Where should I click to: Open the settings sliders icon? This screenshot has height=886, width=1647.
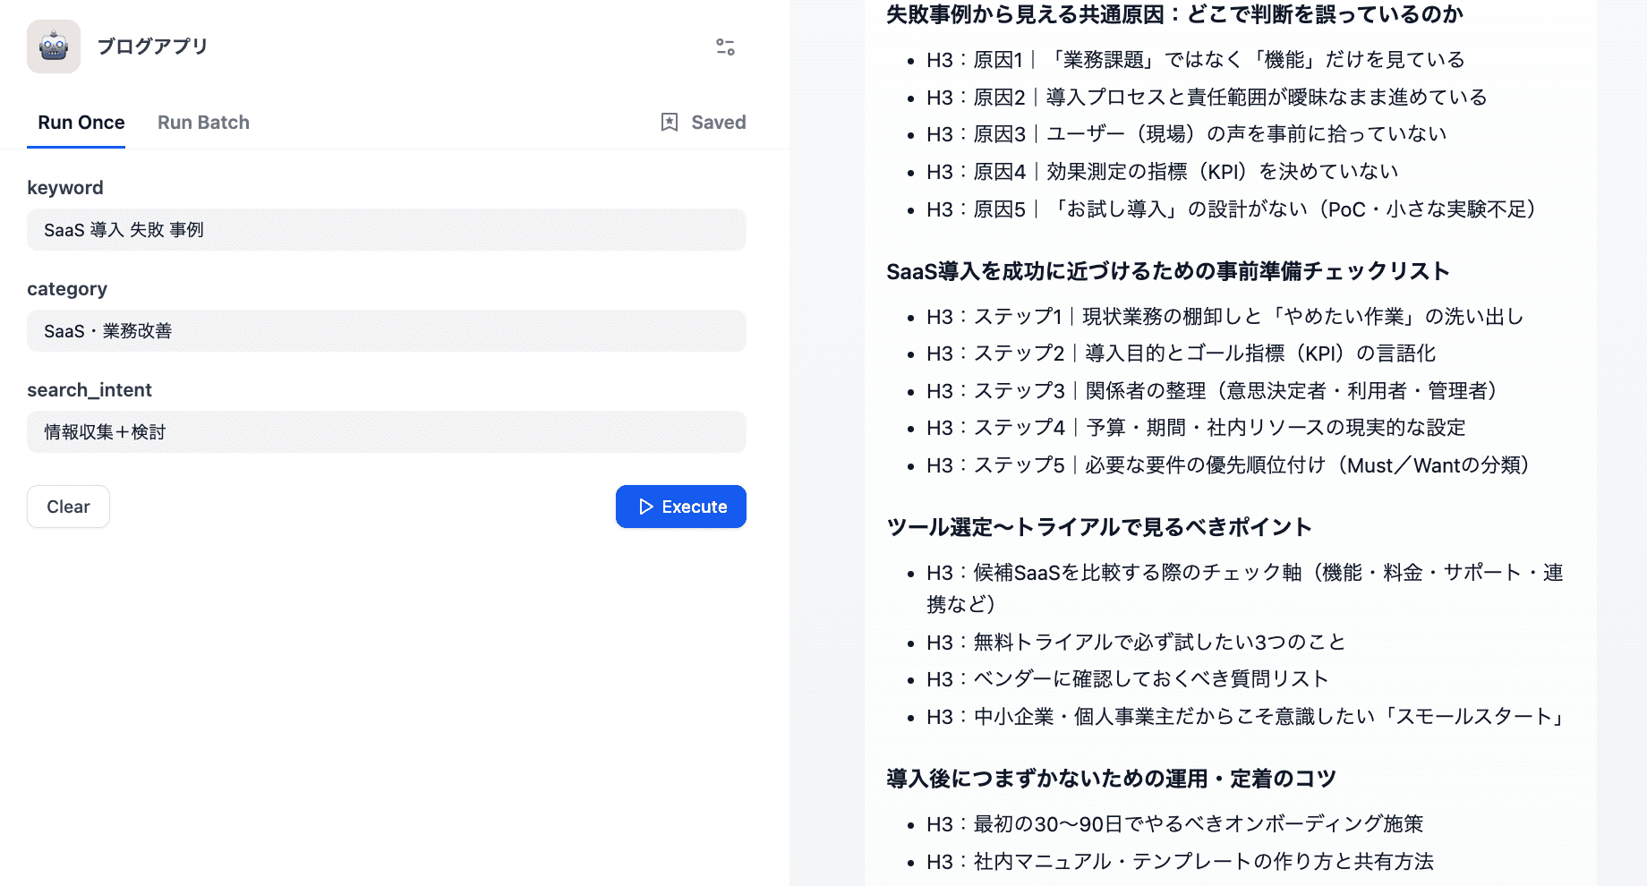click(x=725, y=47)
